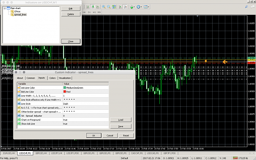Select the Bid Line Color variable row
The image size is (256, 160).
(x=40, y=92)
